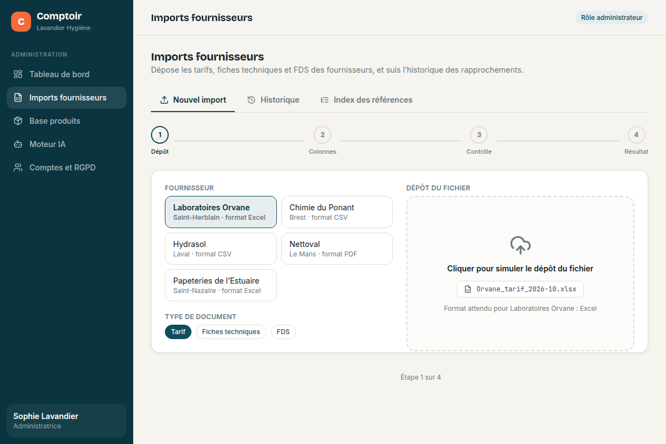Open the Sophie Lavandier account card
The width and height of the screenshot is (666, 444).
click(x=67, y=421)
